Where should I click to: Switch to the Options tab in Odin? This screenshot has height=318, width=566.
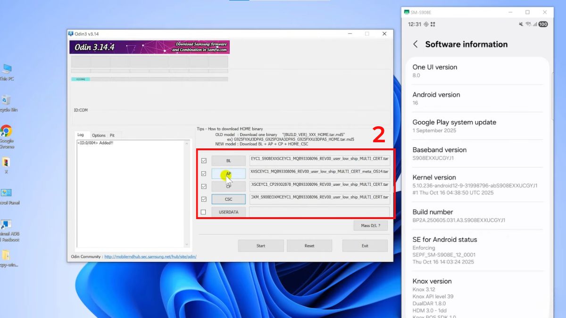(100, 135)
